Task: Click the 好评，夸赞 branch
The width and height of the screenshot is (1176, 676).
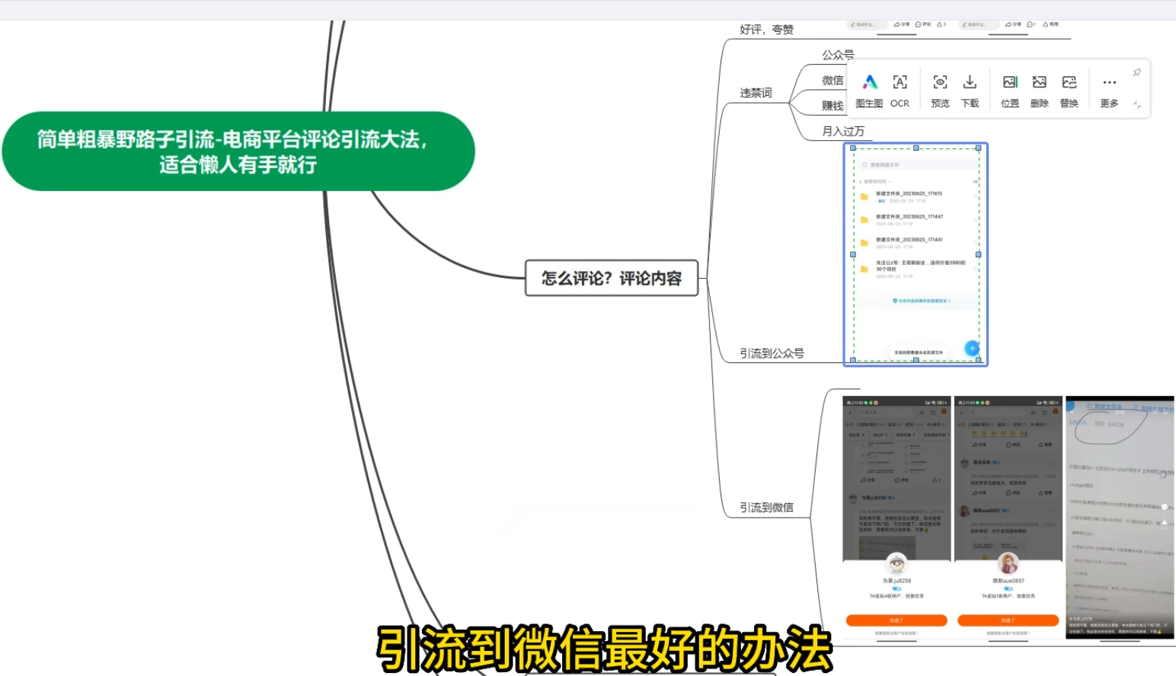Action: point(766,30)
